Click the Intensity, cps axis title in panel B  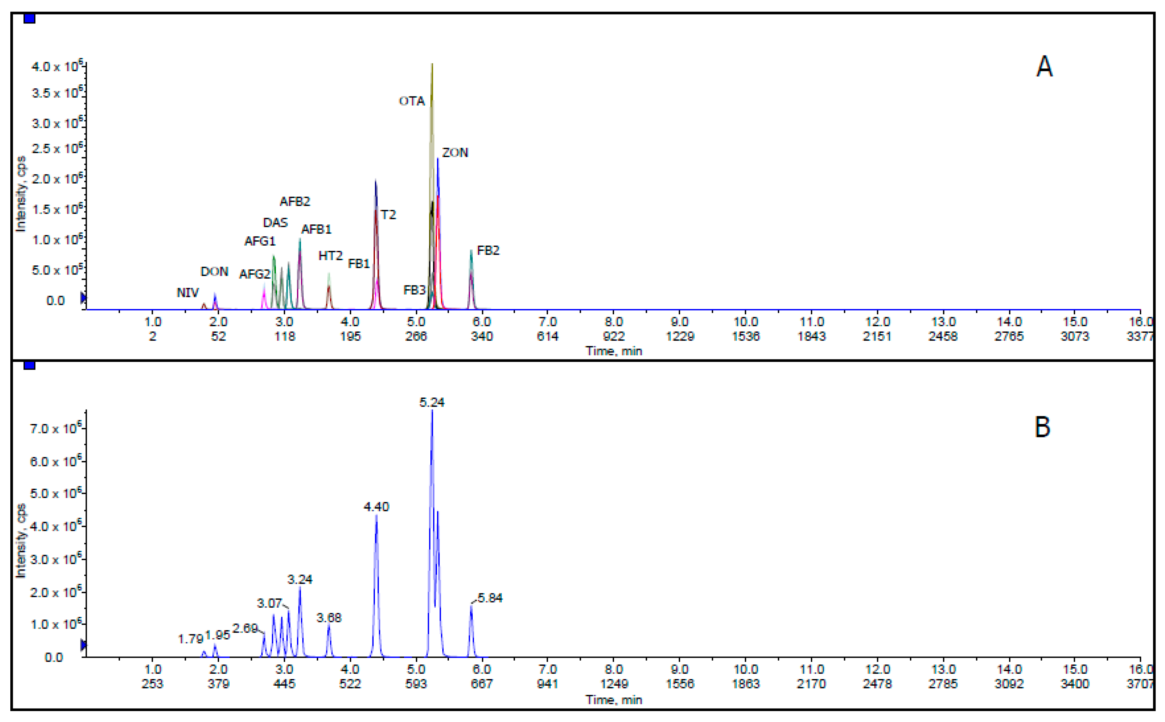21,541
